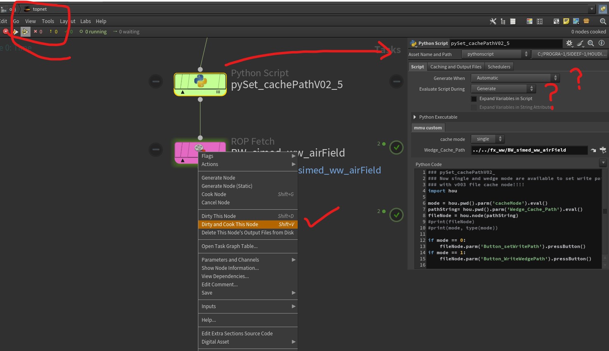609x351 pixels.
Task: Expand the Python Executable section
Action: point(415,117)
